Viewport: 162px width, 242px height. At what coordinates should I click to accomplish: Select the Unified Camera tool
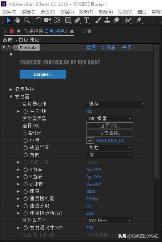[x=48, y=20]
